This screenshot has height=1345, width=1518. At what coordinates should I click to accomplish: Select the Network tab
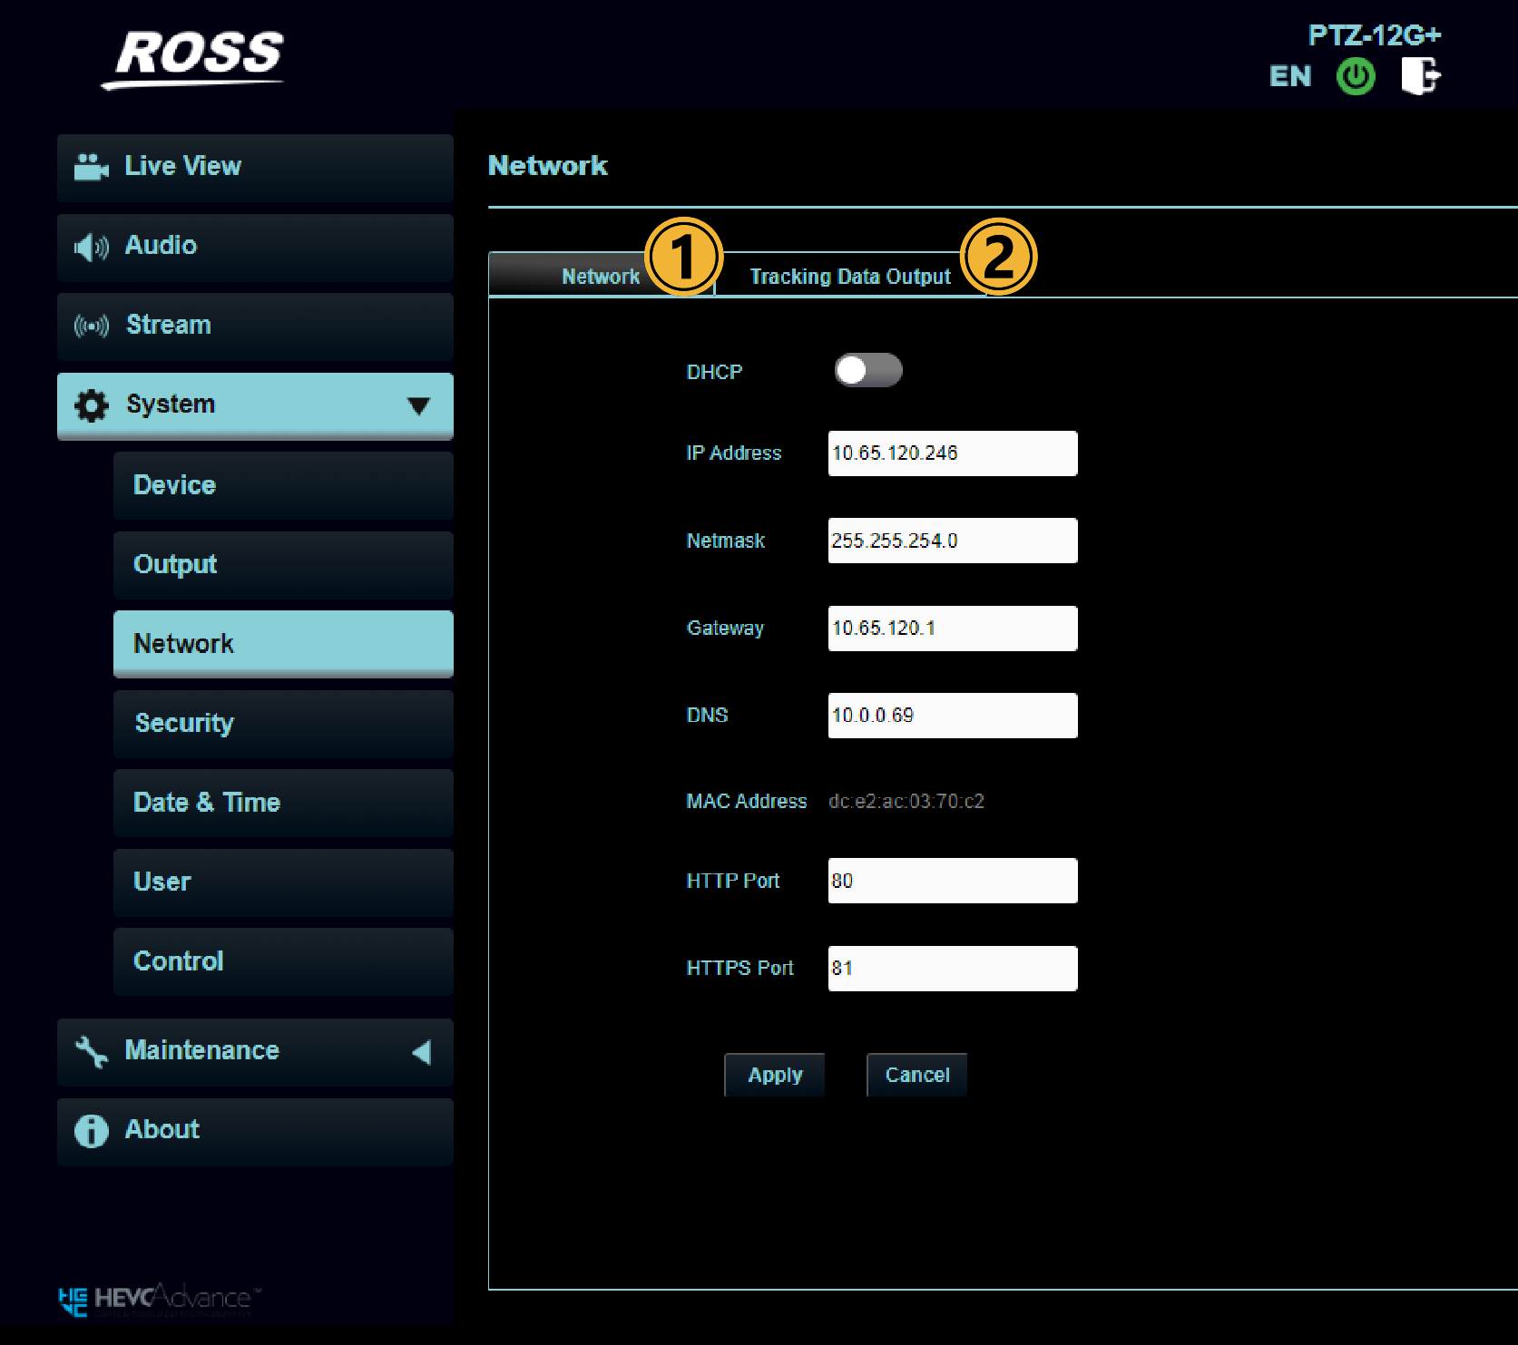pos(600,277)
